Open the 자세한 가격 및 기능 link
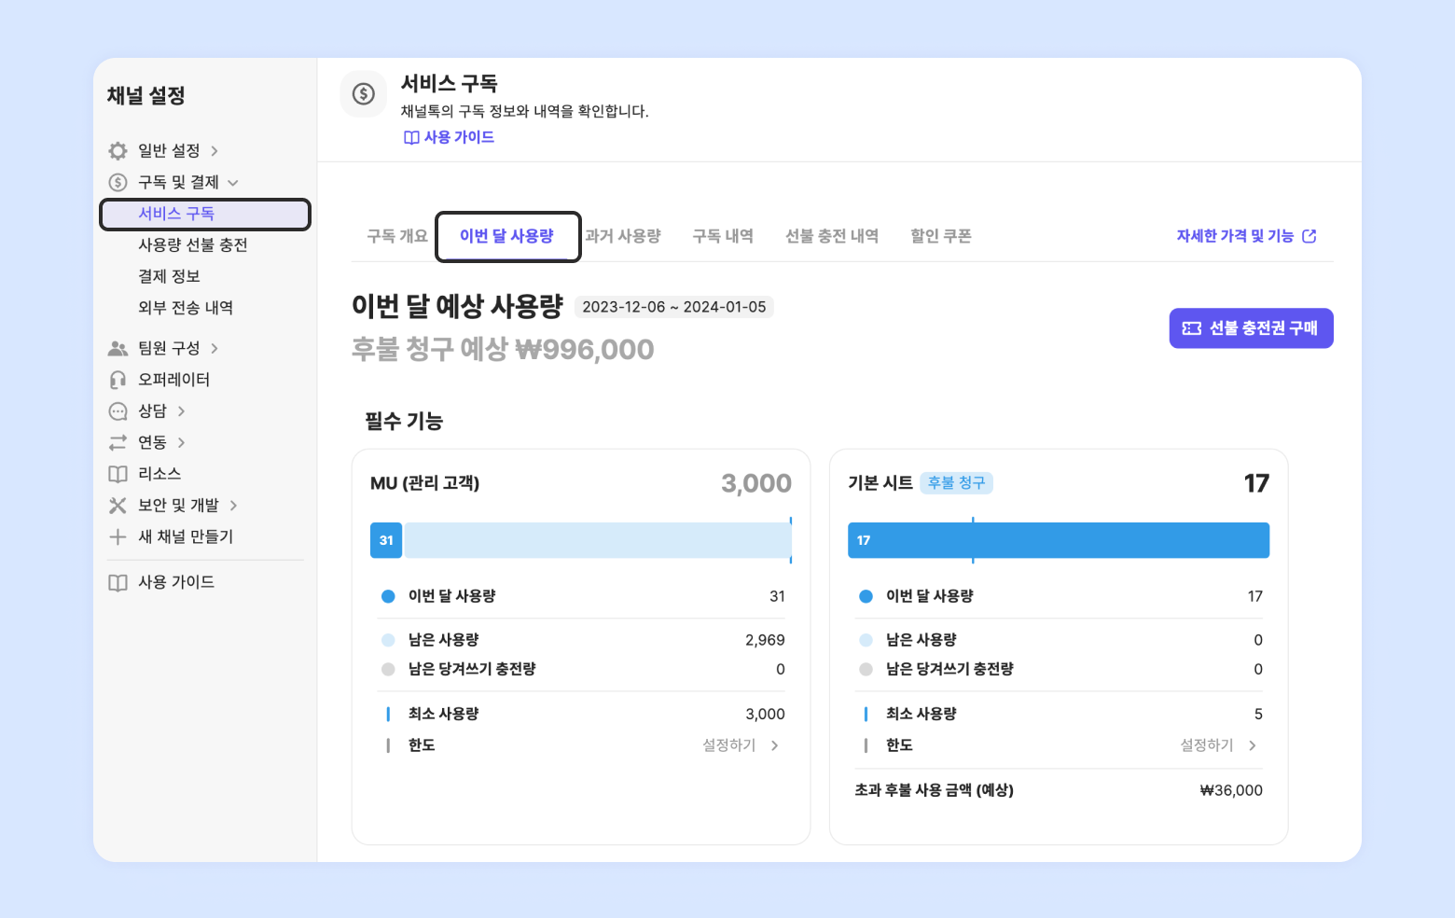This screenshot has height=918, width=1455. pos(1246,236)
